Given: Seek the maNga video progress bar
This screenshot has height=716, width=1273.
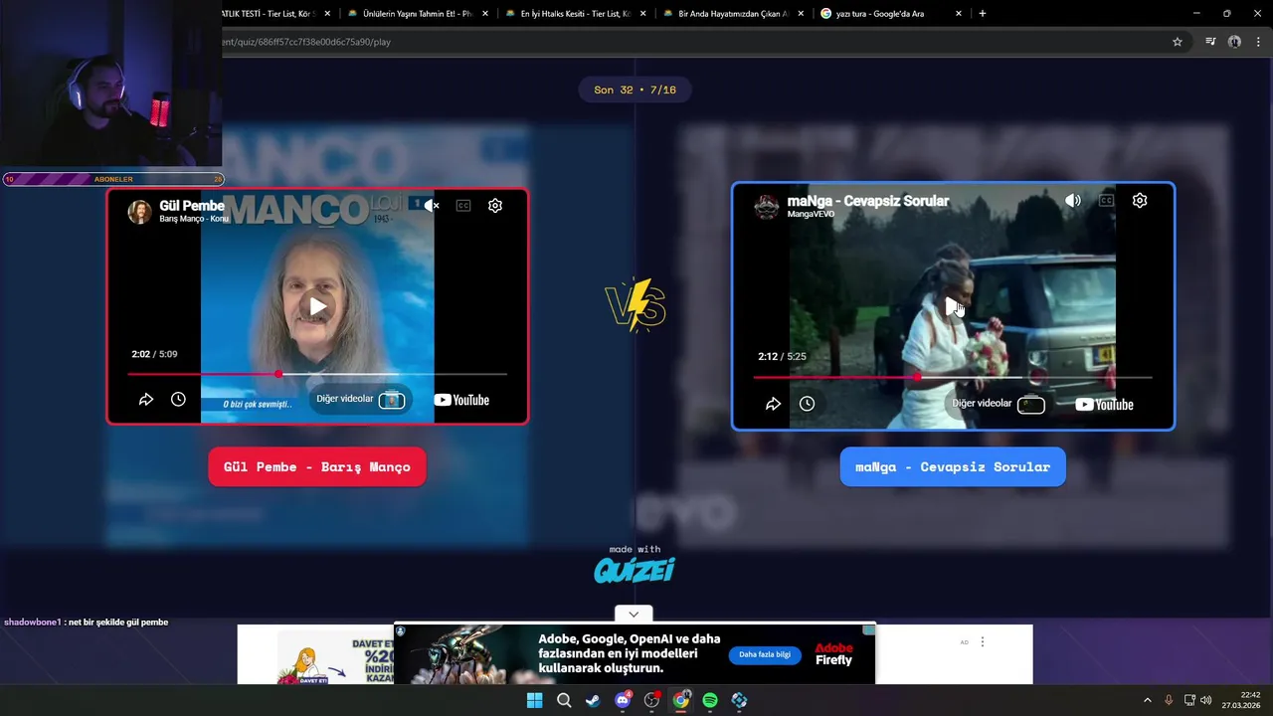Looking at the screenshot, I should tap(952, 377).
